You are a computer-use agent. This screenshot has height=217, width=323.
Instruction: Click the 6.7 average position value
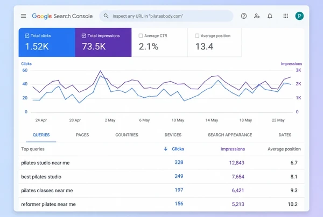294,163
